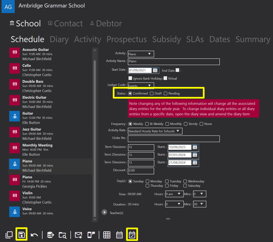Check the Wednesday day checkbox
Image resolution: width=273 pixels, height=242 pixels.
(x=185, y=181)
